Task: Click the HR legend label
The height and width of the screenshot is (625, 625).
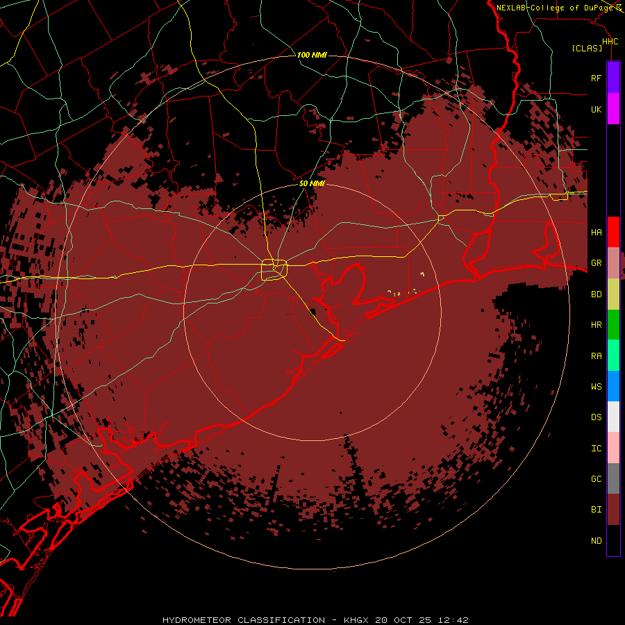Action: (x=596, y=325)
